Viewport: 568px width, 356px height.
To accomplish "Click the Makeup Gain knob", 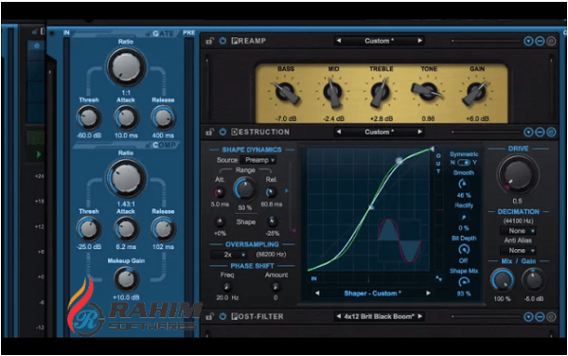I will tap(126, 279).
